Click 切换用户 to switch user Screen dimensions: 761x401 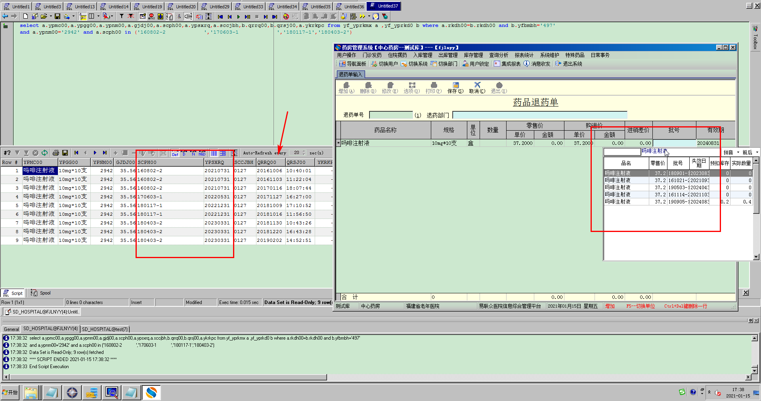[x=384, y=64]
